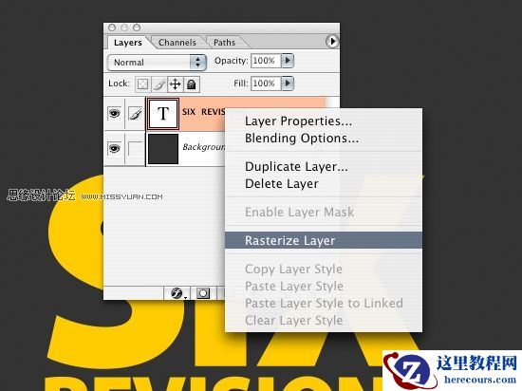Click the herecours.com link
This screenshot has width=522, height=391.
(x=479, y=380)
